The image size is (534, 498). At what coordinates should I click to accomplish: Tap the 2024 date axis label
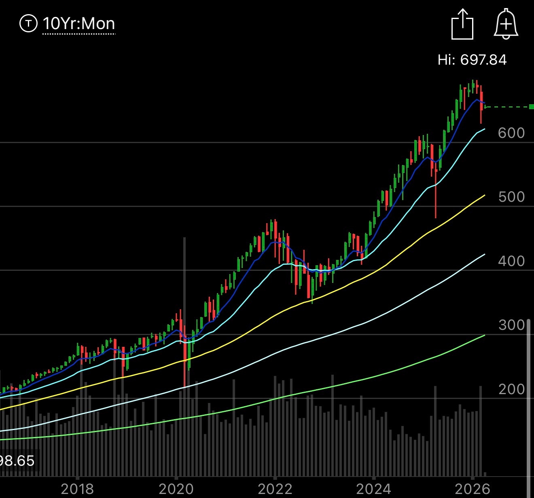coord(374,489)
